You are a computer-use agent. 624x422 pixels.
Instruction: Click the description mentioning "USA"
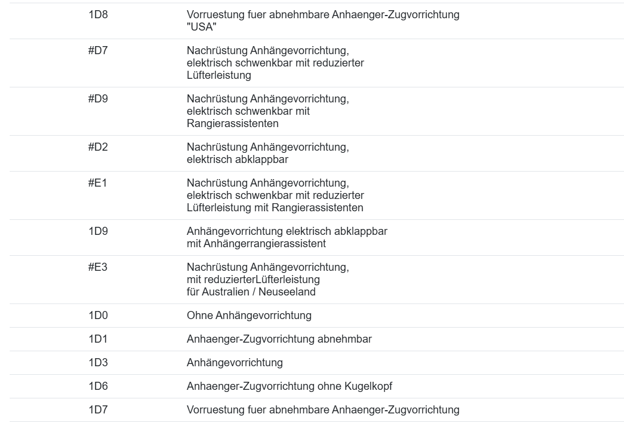323,21
